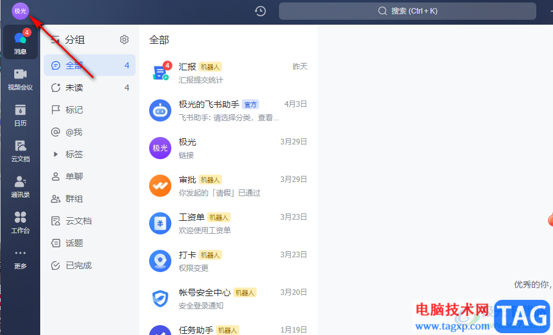Open the 打卡 attendance conversation
The height and width of the screenshot is (335, 553).
click(228, 261)
